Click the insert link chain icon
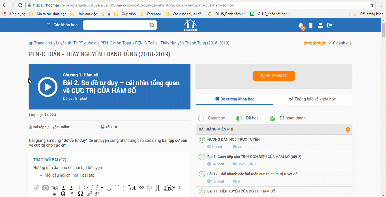The height and width of the screenshot is (197, 386). (36, 188)
